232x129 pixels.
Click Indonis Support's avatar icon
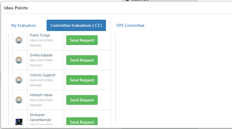[19, 80]
